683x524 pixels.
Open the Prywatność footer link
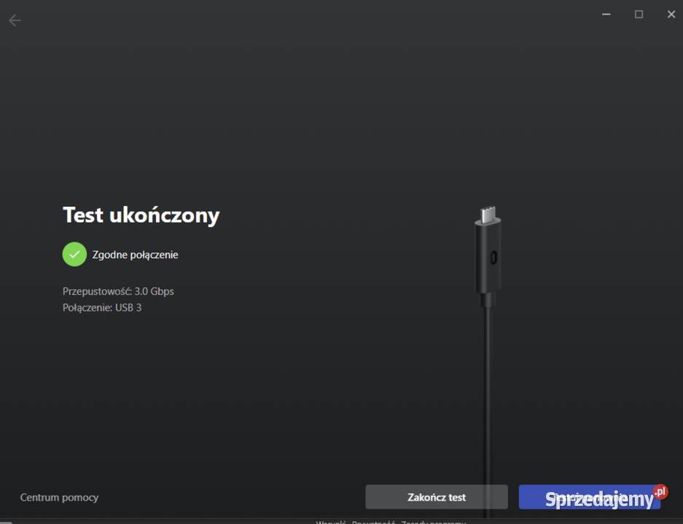372,521
